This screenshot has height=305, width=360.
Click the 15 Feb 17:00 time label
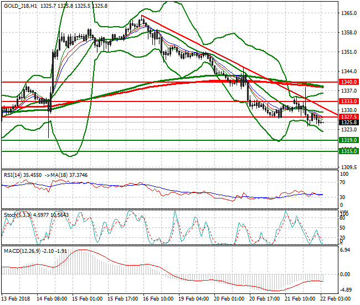(122, 299)
